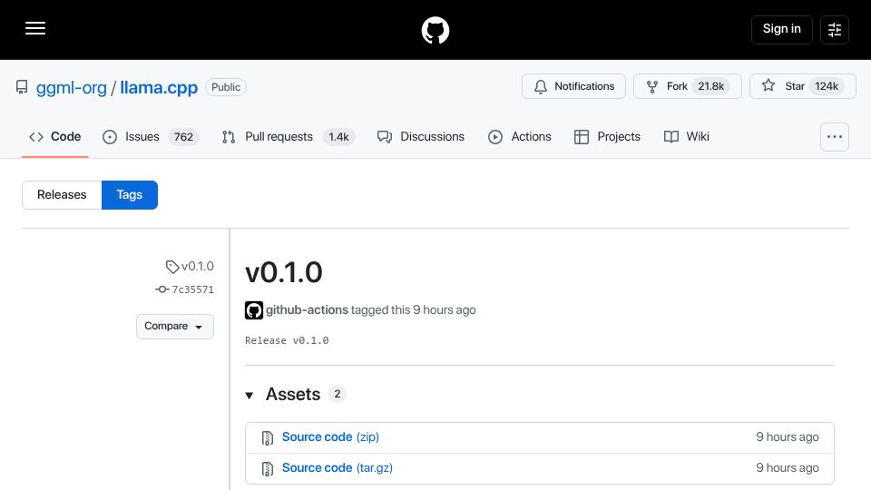Open the Projects tab
The width and height of the screenshot is (871, 490).
click(607, 137)
